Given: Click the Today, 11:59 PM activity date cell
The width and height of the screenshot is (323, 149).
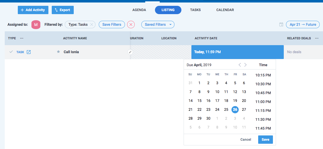Looking at the screenshot, I should coord(238,52).
